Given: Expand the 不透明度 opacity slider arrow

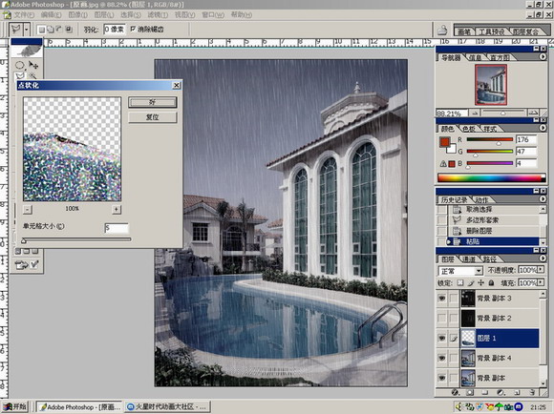Looking at the screenshot, I should point(541,270).
